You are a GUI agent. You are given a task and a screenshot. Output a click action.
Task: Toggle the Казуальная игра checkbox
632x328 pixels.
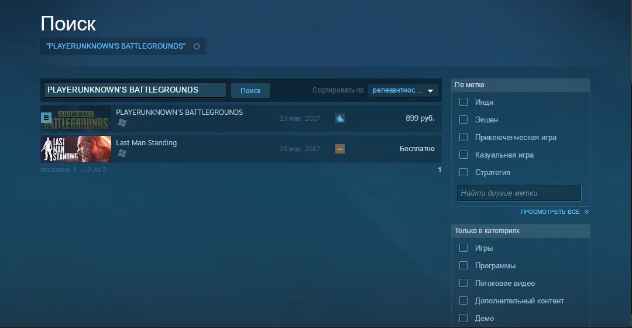(x=463, y=155)
